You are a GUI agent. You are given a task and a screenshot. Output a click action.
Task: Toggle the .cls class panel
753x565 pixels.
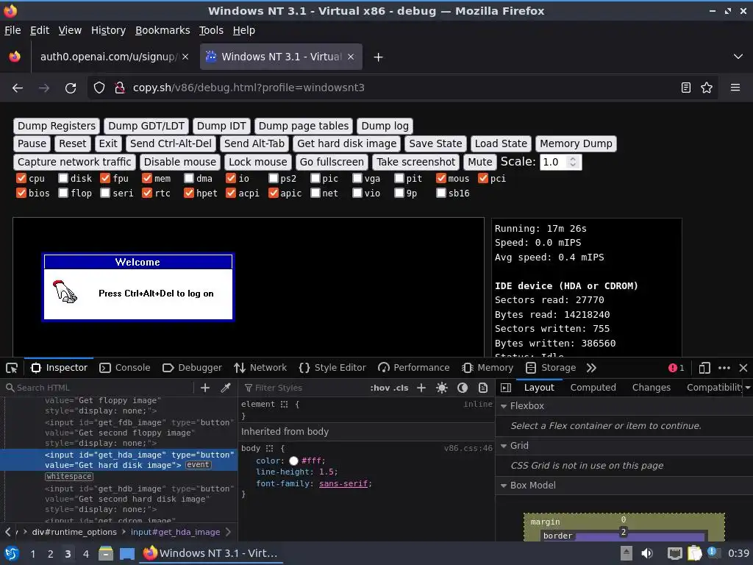(x=401, y=388)
